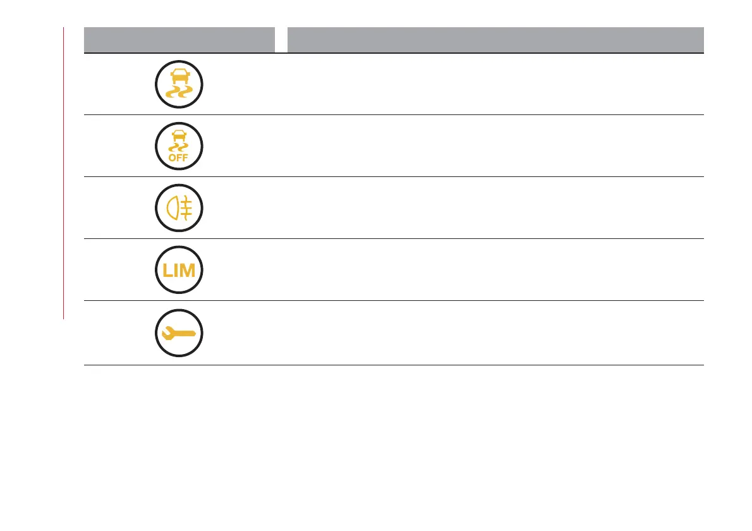Image resolution: width=752 pixels, height=531 pixels.
Task: Click the left gray table header cell
Action: (179, 40)
